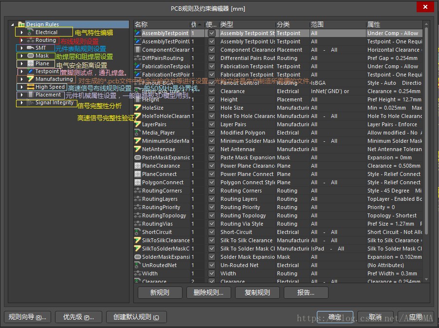Viewport: 439px width, 328px height.
Task: Click the High Speed category icon
Action: 30,87
